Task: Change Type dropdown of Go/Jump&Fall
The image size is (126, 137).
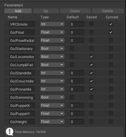Action: point(52,65)
